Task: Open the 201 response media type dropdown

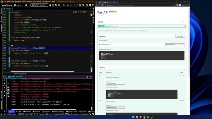Action: click(x=116, y=83)
